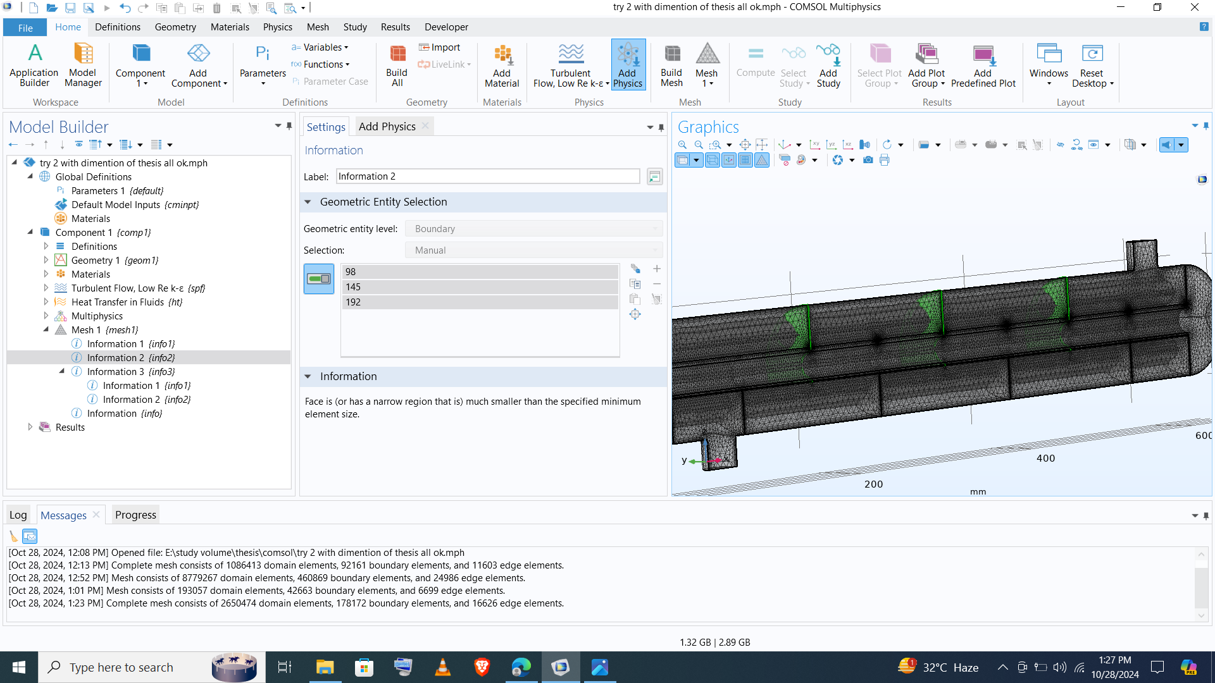Open Model Manager
This screenshot has height=683, width=1215.
point(83,65)
